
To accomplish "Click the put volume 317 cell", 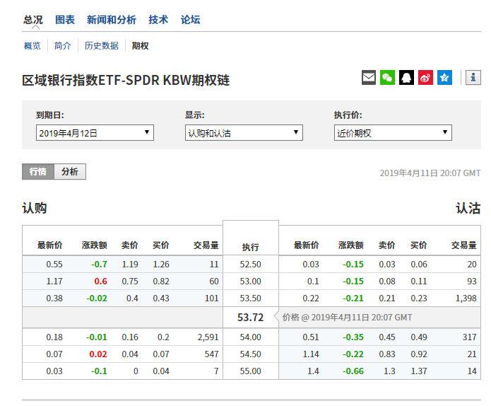I will tap(469, 337).
